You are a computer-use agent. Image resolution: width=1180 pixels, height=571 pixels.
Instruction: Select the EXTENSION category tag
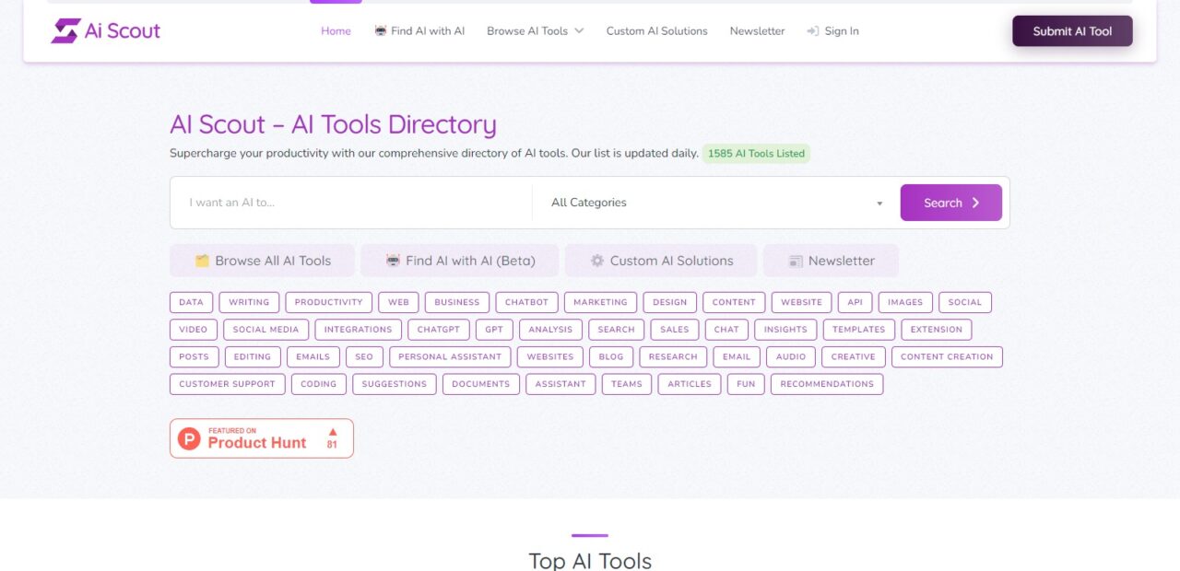tap(937, 330)
